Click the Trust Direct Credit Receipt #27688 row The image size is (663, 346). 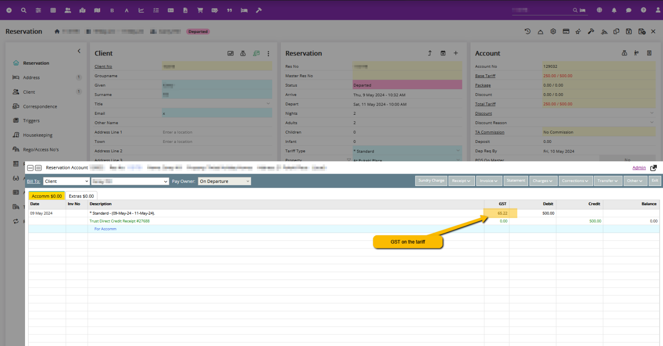pos(119,221)
